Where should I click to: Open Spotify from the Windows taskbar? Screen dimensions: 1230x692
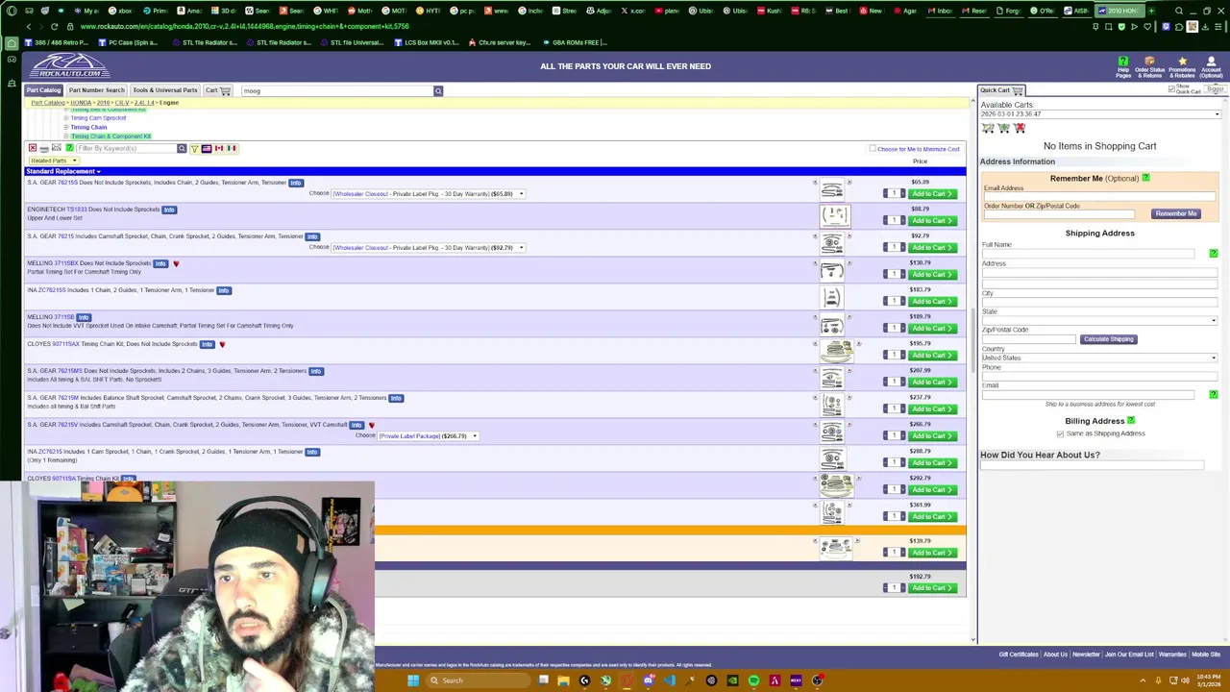[753, 680]
